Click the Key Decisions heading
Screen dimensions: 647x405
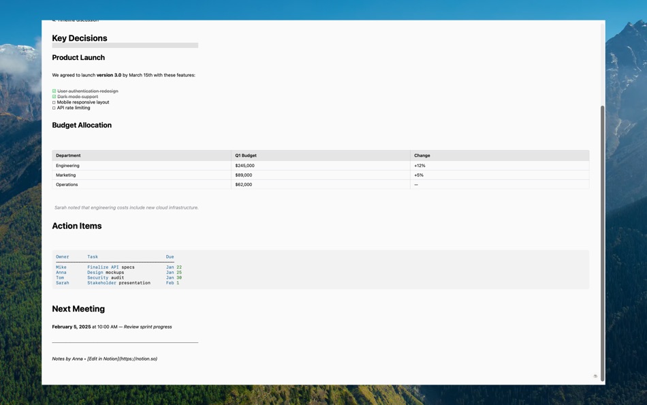(x=80, y=38)
